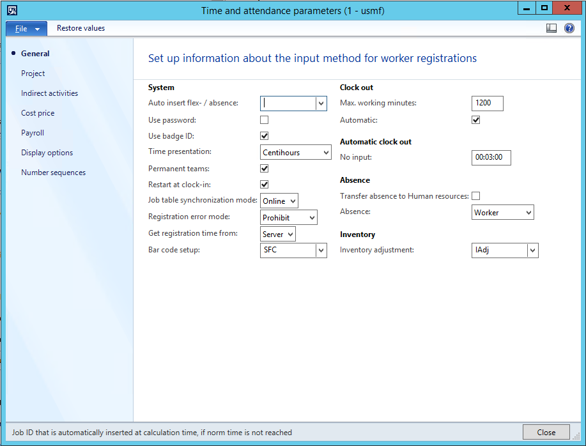Click the application icon in title bar

[12, 10]
